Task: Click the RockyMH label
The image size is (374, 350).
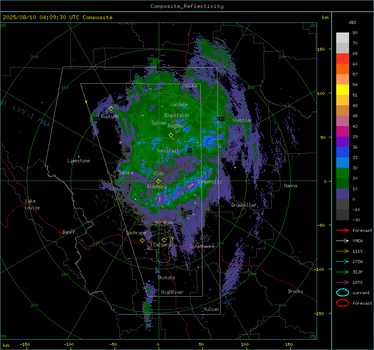Action: (x=110, y=117)
